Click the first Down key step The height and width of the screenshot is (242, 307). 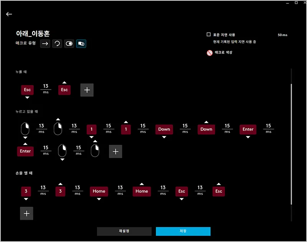click(x=164, y=129)
